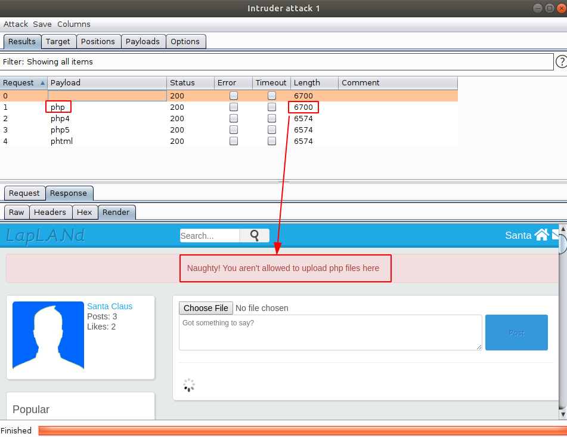Toggle Error checkbox for phtml payload
This screenshot has width=567, height=437.
pyautogui.click(x=234, y=141)
